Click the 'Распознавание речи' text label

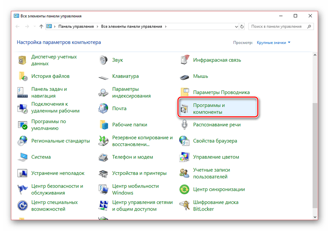(217, 125)
